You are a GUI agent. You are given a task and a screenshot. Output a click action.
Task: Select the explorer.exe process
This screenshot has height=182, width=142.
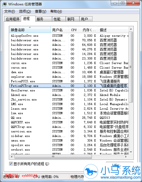[x=69, y=77]
